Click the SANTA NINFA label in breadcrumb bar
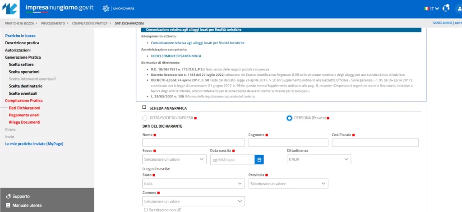This screenshot has width=462, height=212. click(x=447, y=23)
